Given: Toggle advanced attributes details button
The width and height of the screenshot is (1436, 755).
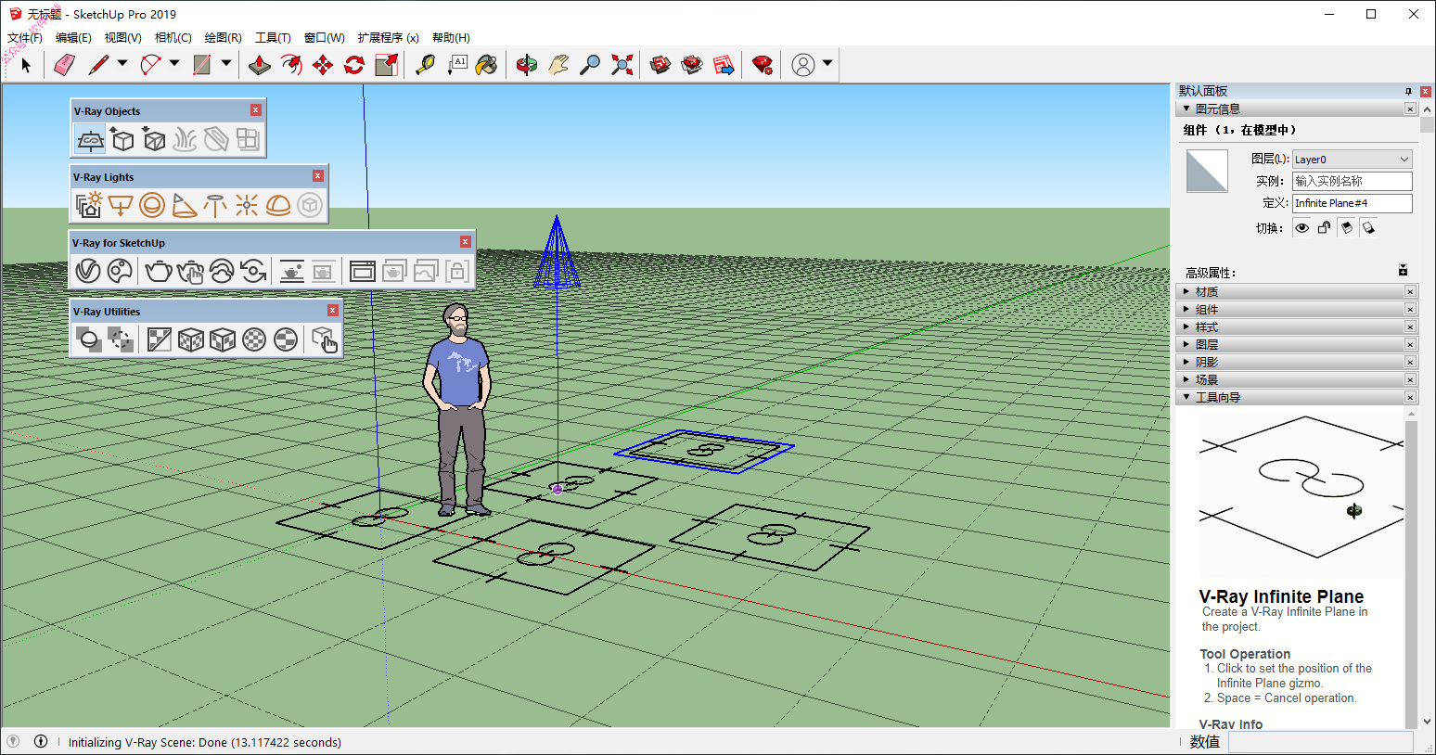Looking at the screenshot, I should (1403, 271).
